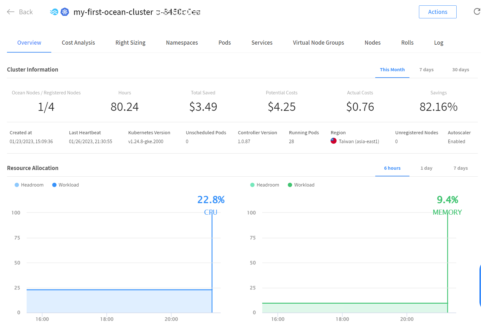This screenshot has height=329, width=481.
Task: Click the Taiwan (asia-east1) region text
Action: tap(359, 142)
